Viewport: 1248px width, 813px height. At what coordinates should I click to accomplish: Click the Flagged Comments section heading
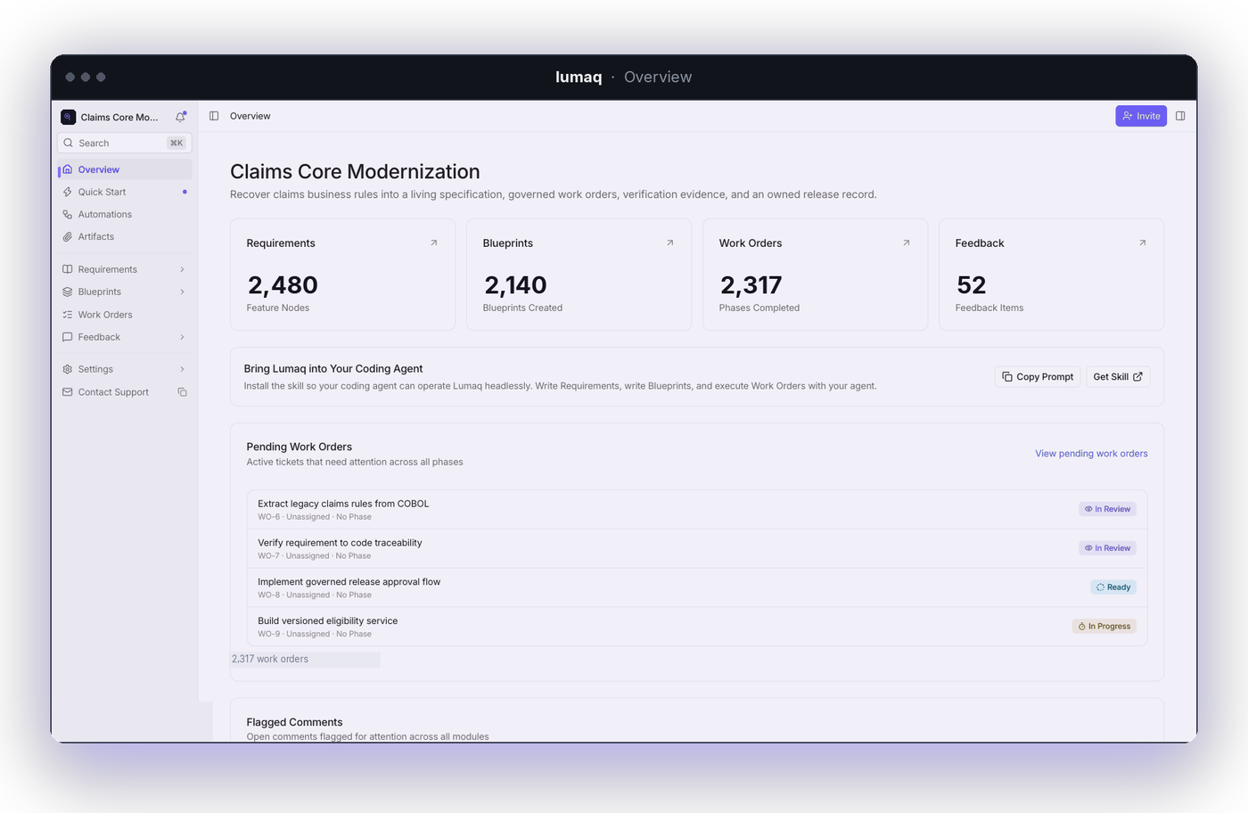[294, 722]
